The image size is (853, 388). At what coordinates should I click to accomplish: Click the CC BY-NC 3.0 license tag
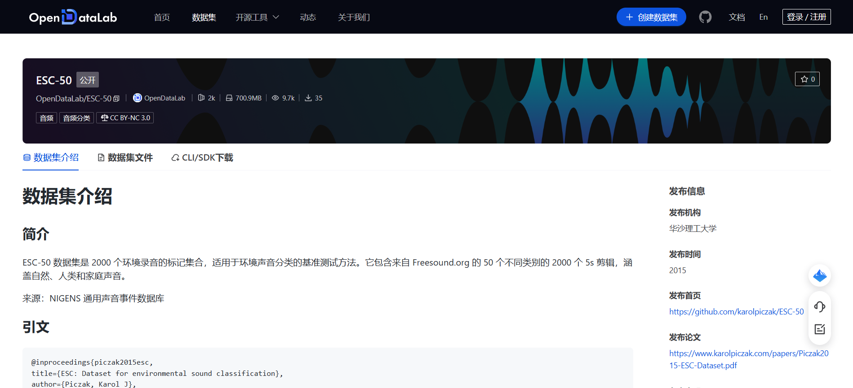(125, 118)
